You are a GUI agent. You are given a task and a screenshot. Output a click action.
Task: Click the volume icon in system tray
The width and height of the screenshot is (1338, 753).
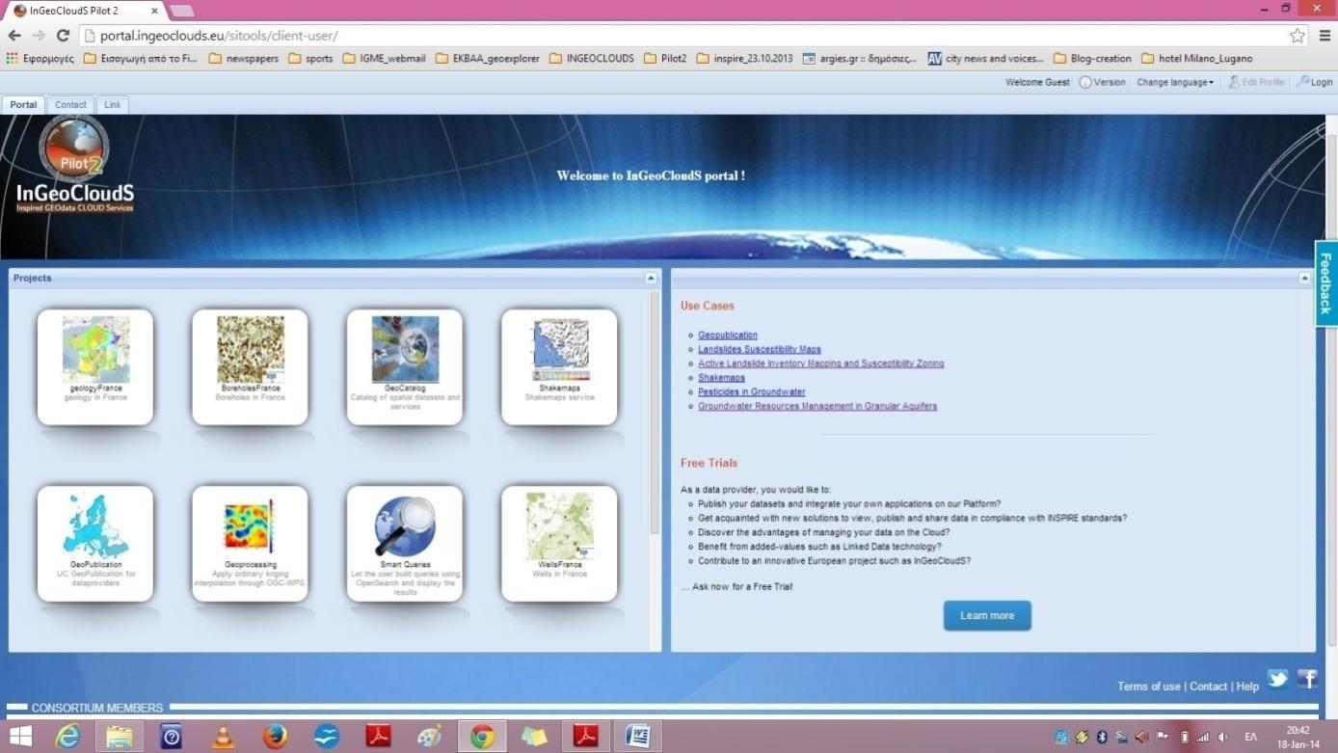coord(1222,738)
